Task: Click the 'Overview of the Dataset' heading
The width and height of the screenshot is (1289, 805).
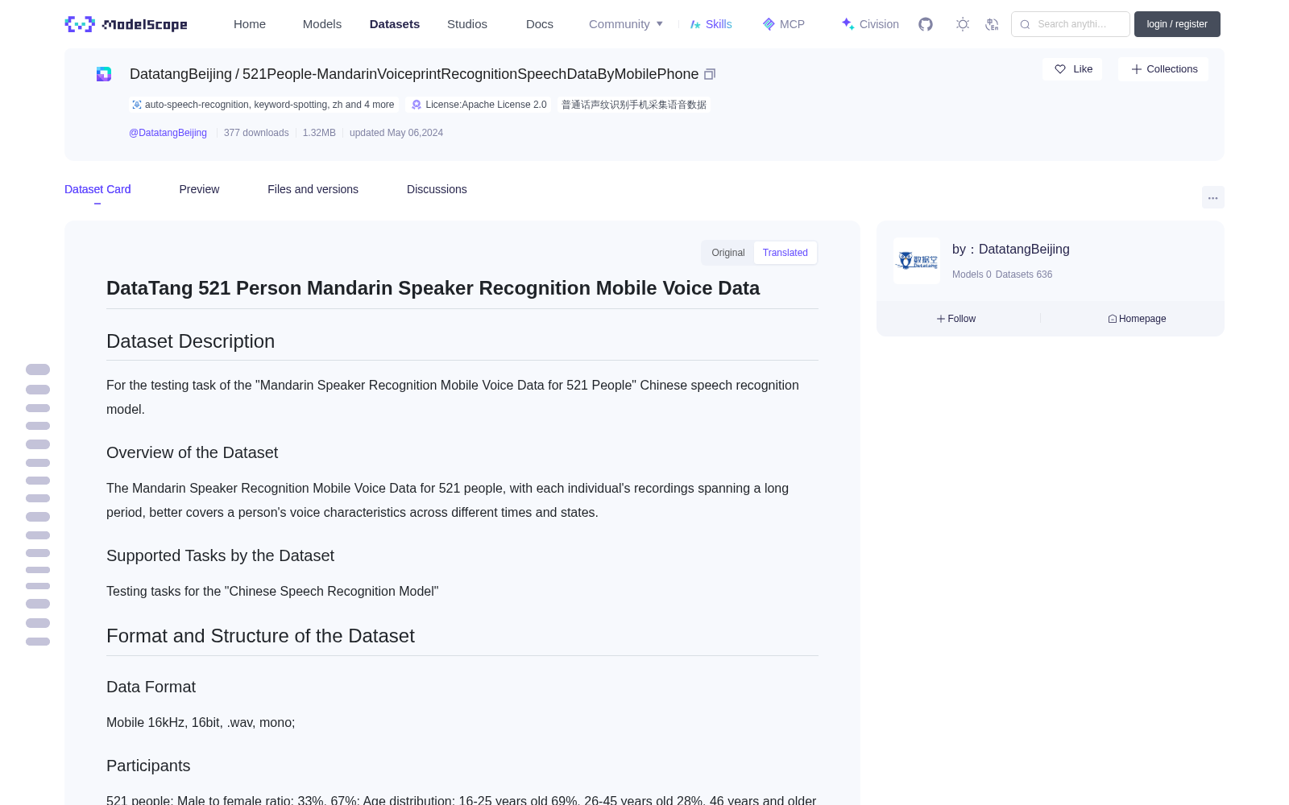Action: point(192,452)
